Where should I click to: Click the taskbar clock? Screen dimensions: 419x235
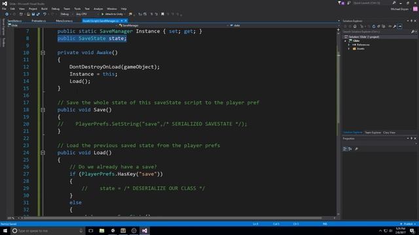[400, 230]
